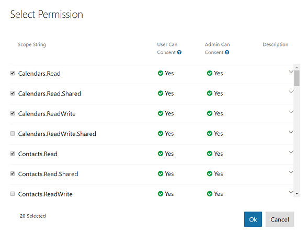The height and width of the screenshot is (233, 307).
Task: Toggle the Contacts.Read.Shared checkbox
Action: pyautogui.click(x=13, y=174)
